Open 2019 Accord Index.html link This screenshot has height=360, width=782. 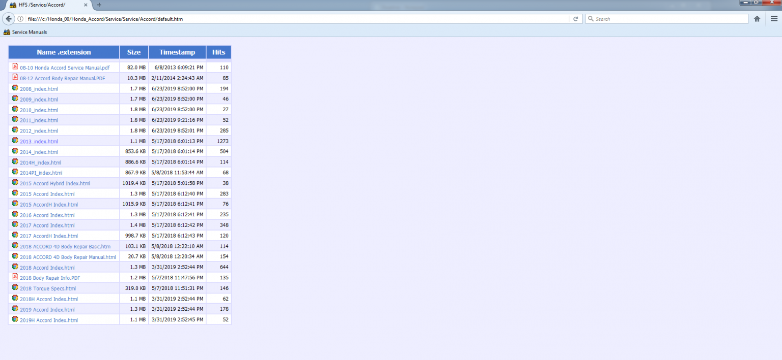[47, 310]
